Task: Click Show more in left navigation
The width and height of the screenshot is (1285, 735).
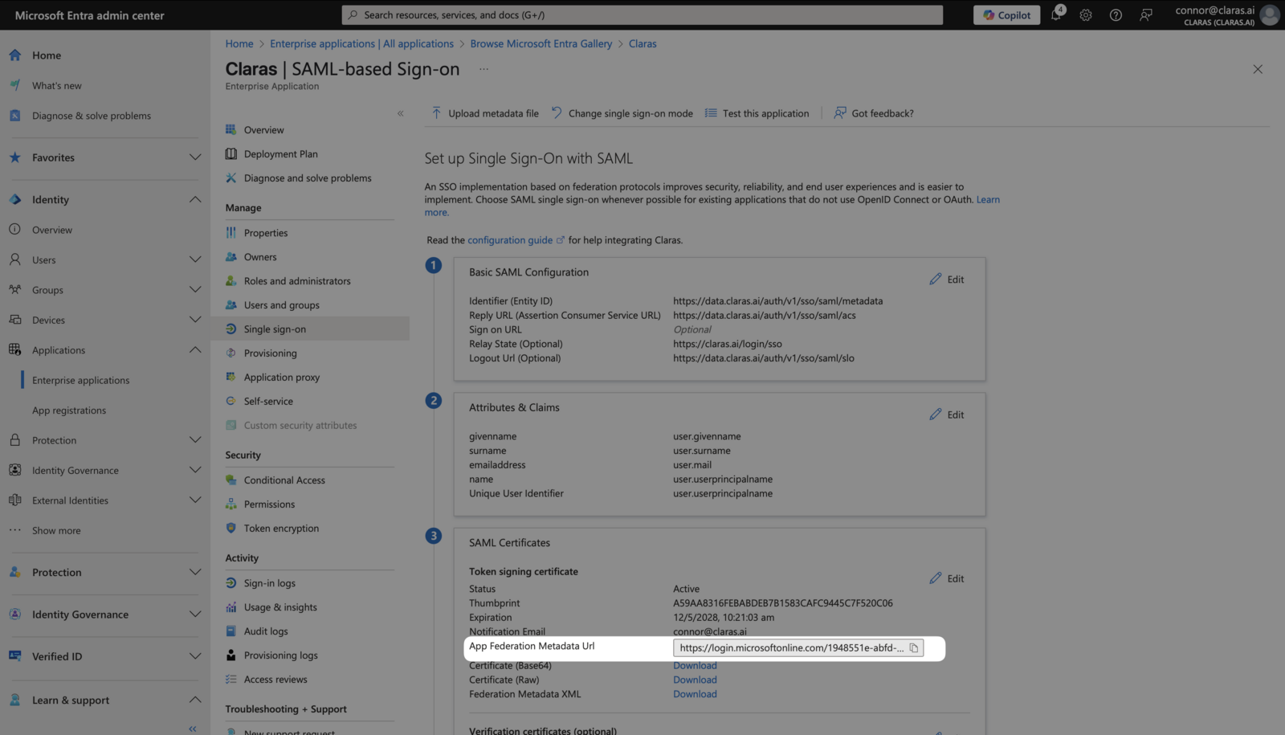Action: coord(56,531)
